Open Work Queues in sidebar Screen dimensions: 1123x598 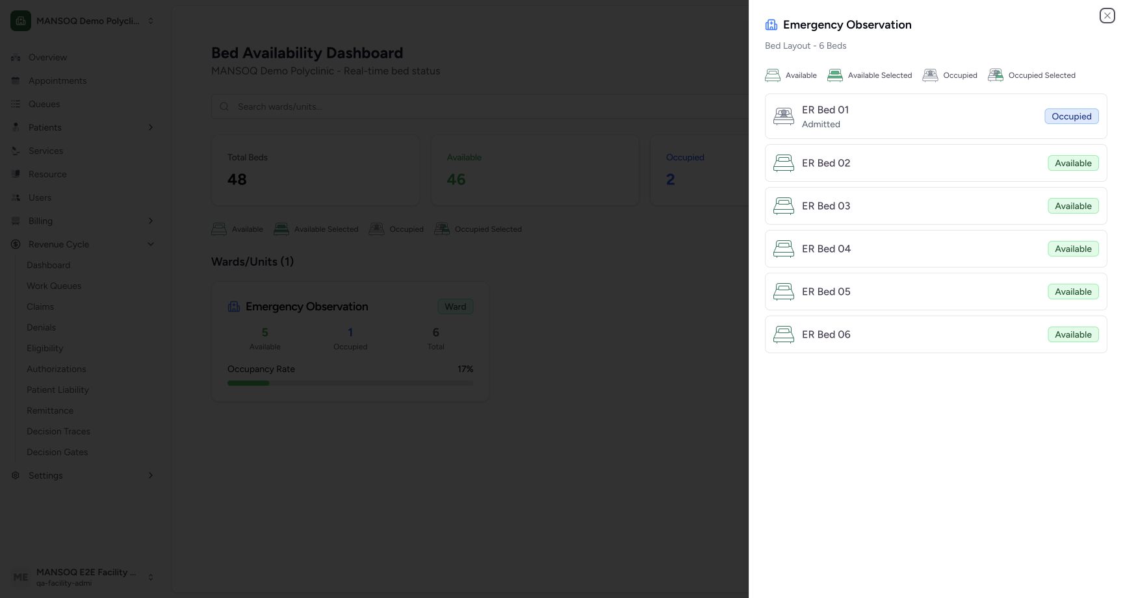pyautogui.click(x=54, y=286)
